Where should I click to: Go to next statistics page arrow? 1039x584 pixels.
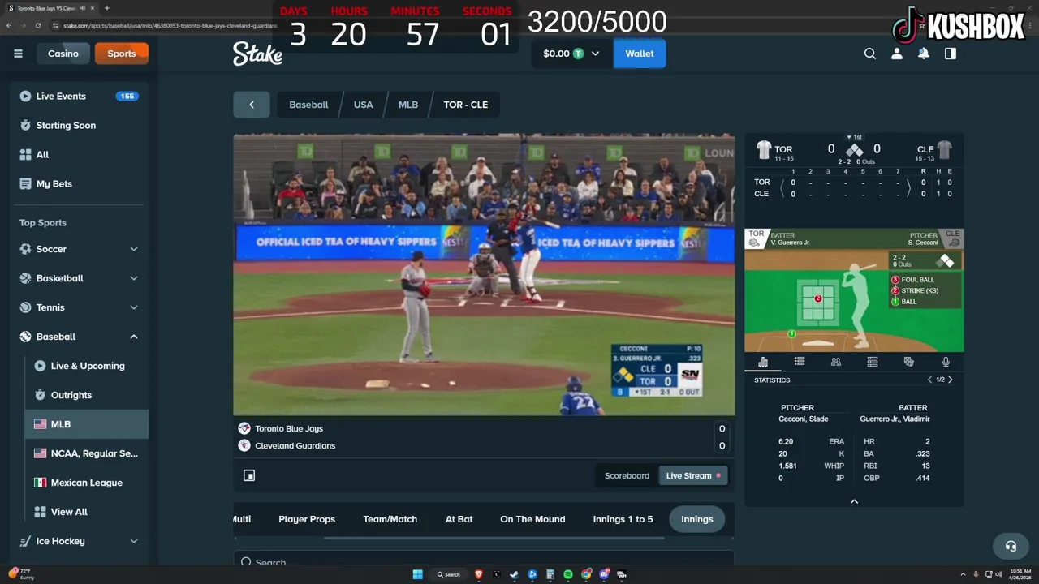coord(951,380)
